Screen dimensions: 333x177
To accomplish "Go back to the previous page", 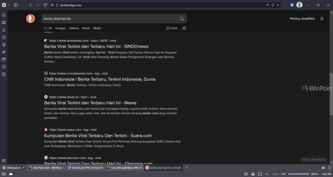I will 30,5.
